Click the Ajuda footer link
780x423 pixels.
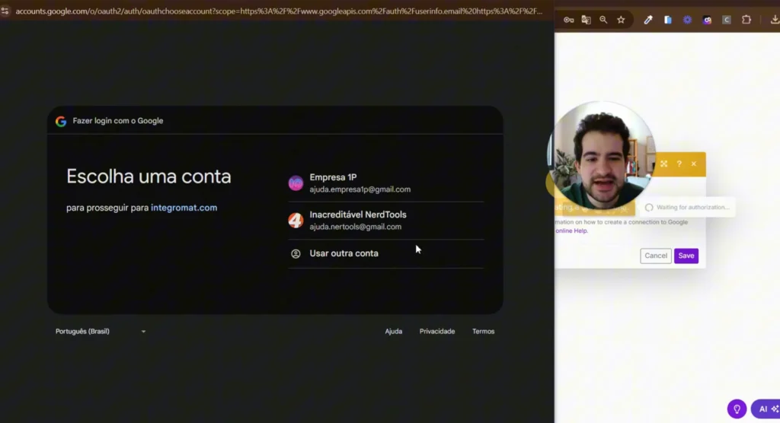(x=394, y=331)
